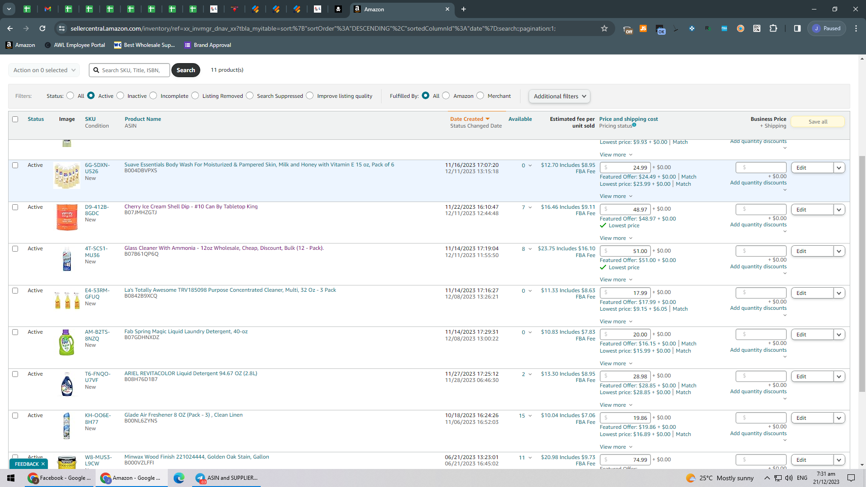Open the ARIEL REVITACOLOR Liquid Detergent listing

[191, 373]
